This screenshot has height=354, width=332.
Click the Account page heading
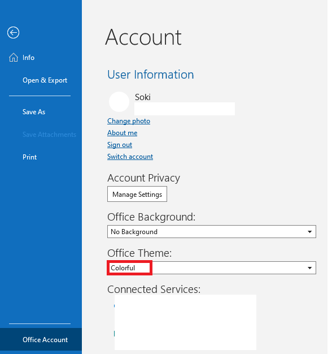click(143, 37)
